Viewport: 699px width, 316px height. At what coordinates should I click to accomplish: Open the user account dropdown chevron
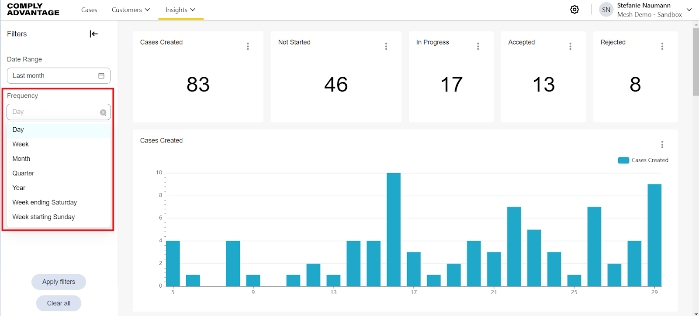click(x=689, y=10)
